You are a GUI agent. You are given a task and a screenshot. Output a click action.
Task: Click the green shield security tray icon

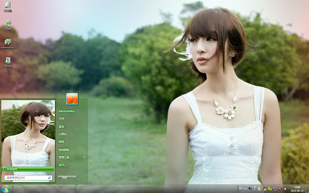point(260,189)
